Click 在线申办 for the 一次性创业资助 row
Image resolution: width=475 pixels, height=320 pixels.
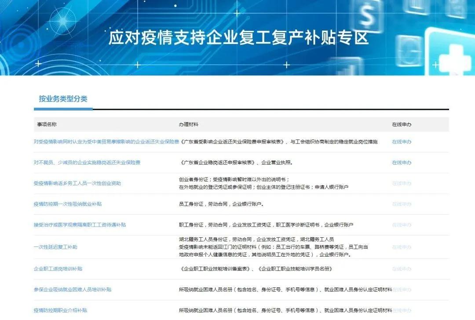coord(402,183)
